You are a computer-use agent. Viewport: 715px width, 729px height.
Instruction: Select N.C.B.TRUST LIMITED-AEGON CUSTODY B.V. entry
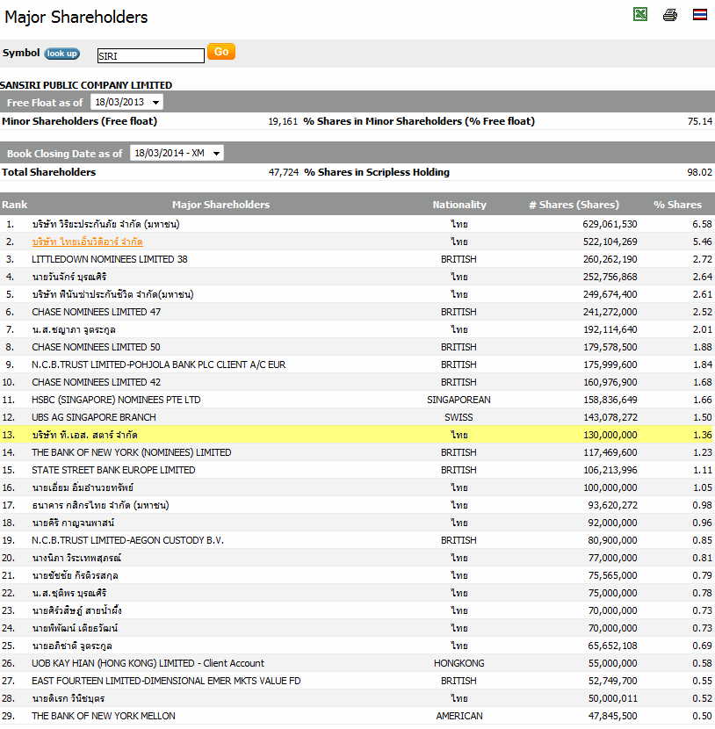pos(128,540)
